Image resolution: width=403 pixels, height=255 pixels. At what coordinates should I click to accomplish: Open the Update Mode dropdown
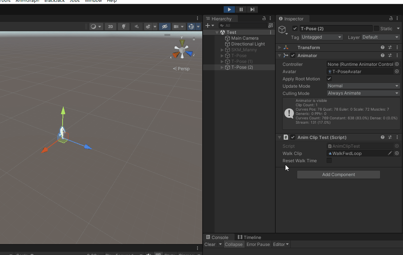[x=363, y=86]
